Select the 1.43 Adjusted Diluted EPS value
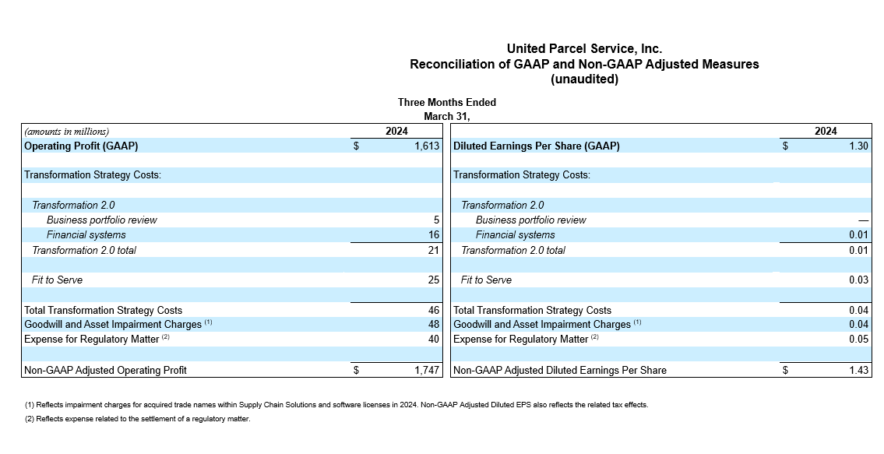The image size is (884, 454). pyautogui.click(x=858, y=370)
